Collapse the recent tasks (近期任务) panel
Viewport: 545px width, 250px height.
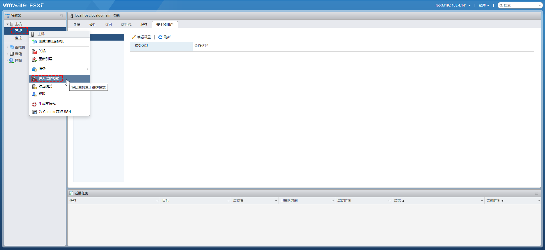[x=536, y=193]
